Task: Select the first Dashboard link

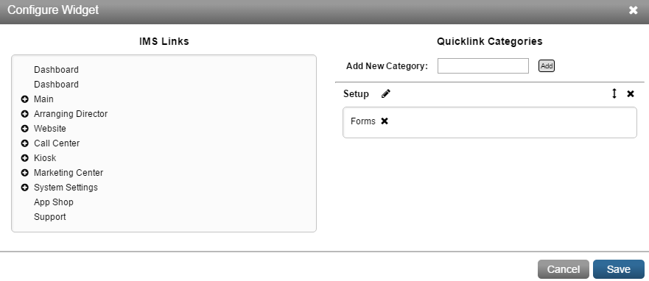Action: click(56, 70)
